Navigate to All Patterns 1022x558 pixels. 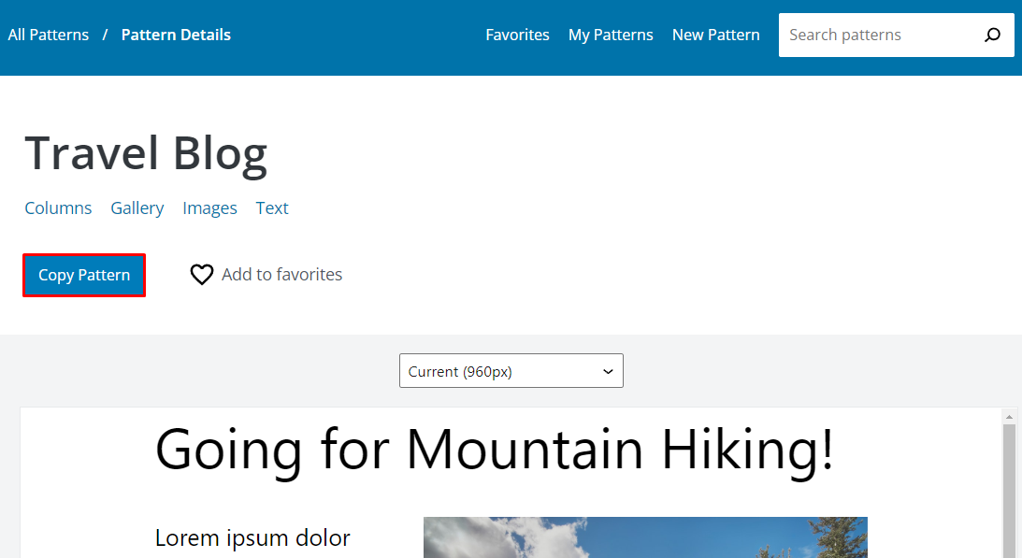click(x=48, y=34)
